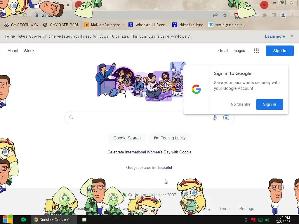Open the Extensions puzzle-piece menu
The image size is (299, 224).
point(264,15)
